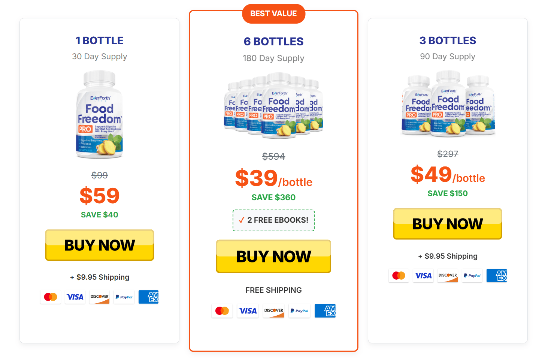Click the PayPal icon under the 3 Bottles plan
This screenshot has width=548, height=358.
point(472,276)
